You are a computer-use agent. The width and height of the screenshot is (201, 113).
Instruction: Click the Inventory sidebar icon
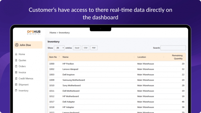coord(16,91)
